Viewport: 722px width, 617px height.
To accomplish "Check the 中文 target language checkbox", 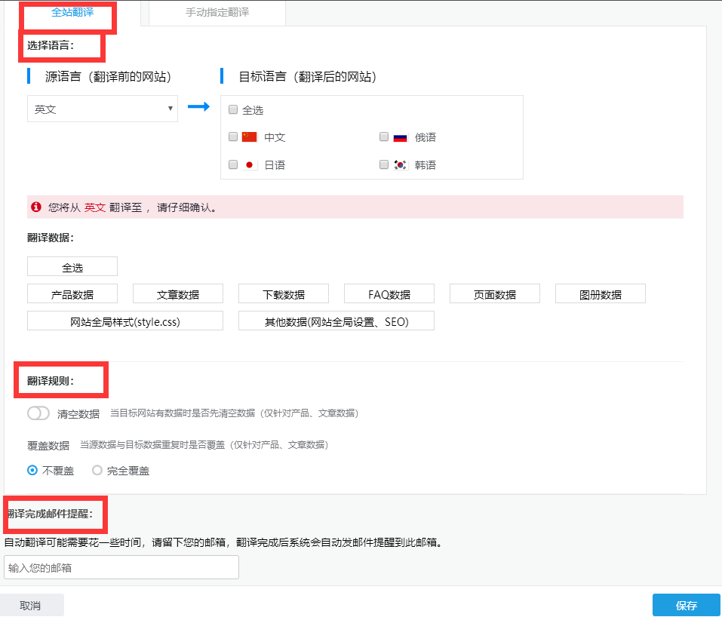I will point(233,137).
